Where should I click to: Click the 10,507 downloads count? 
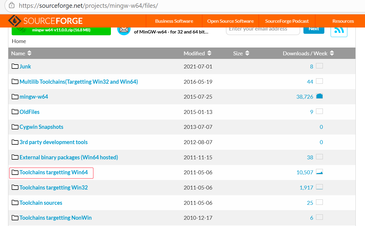[305, 172]
